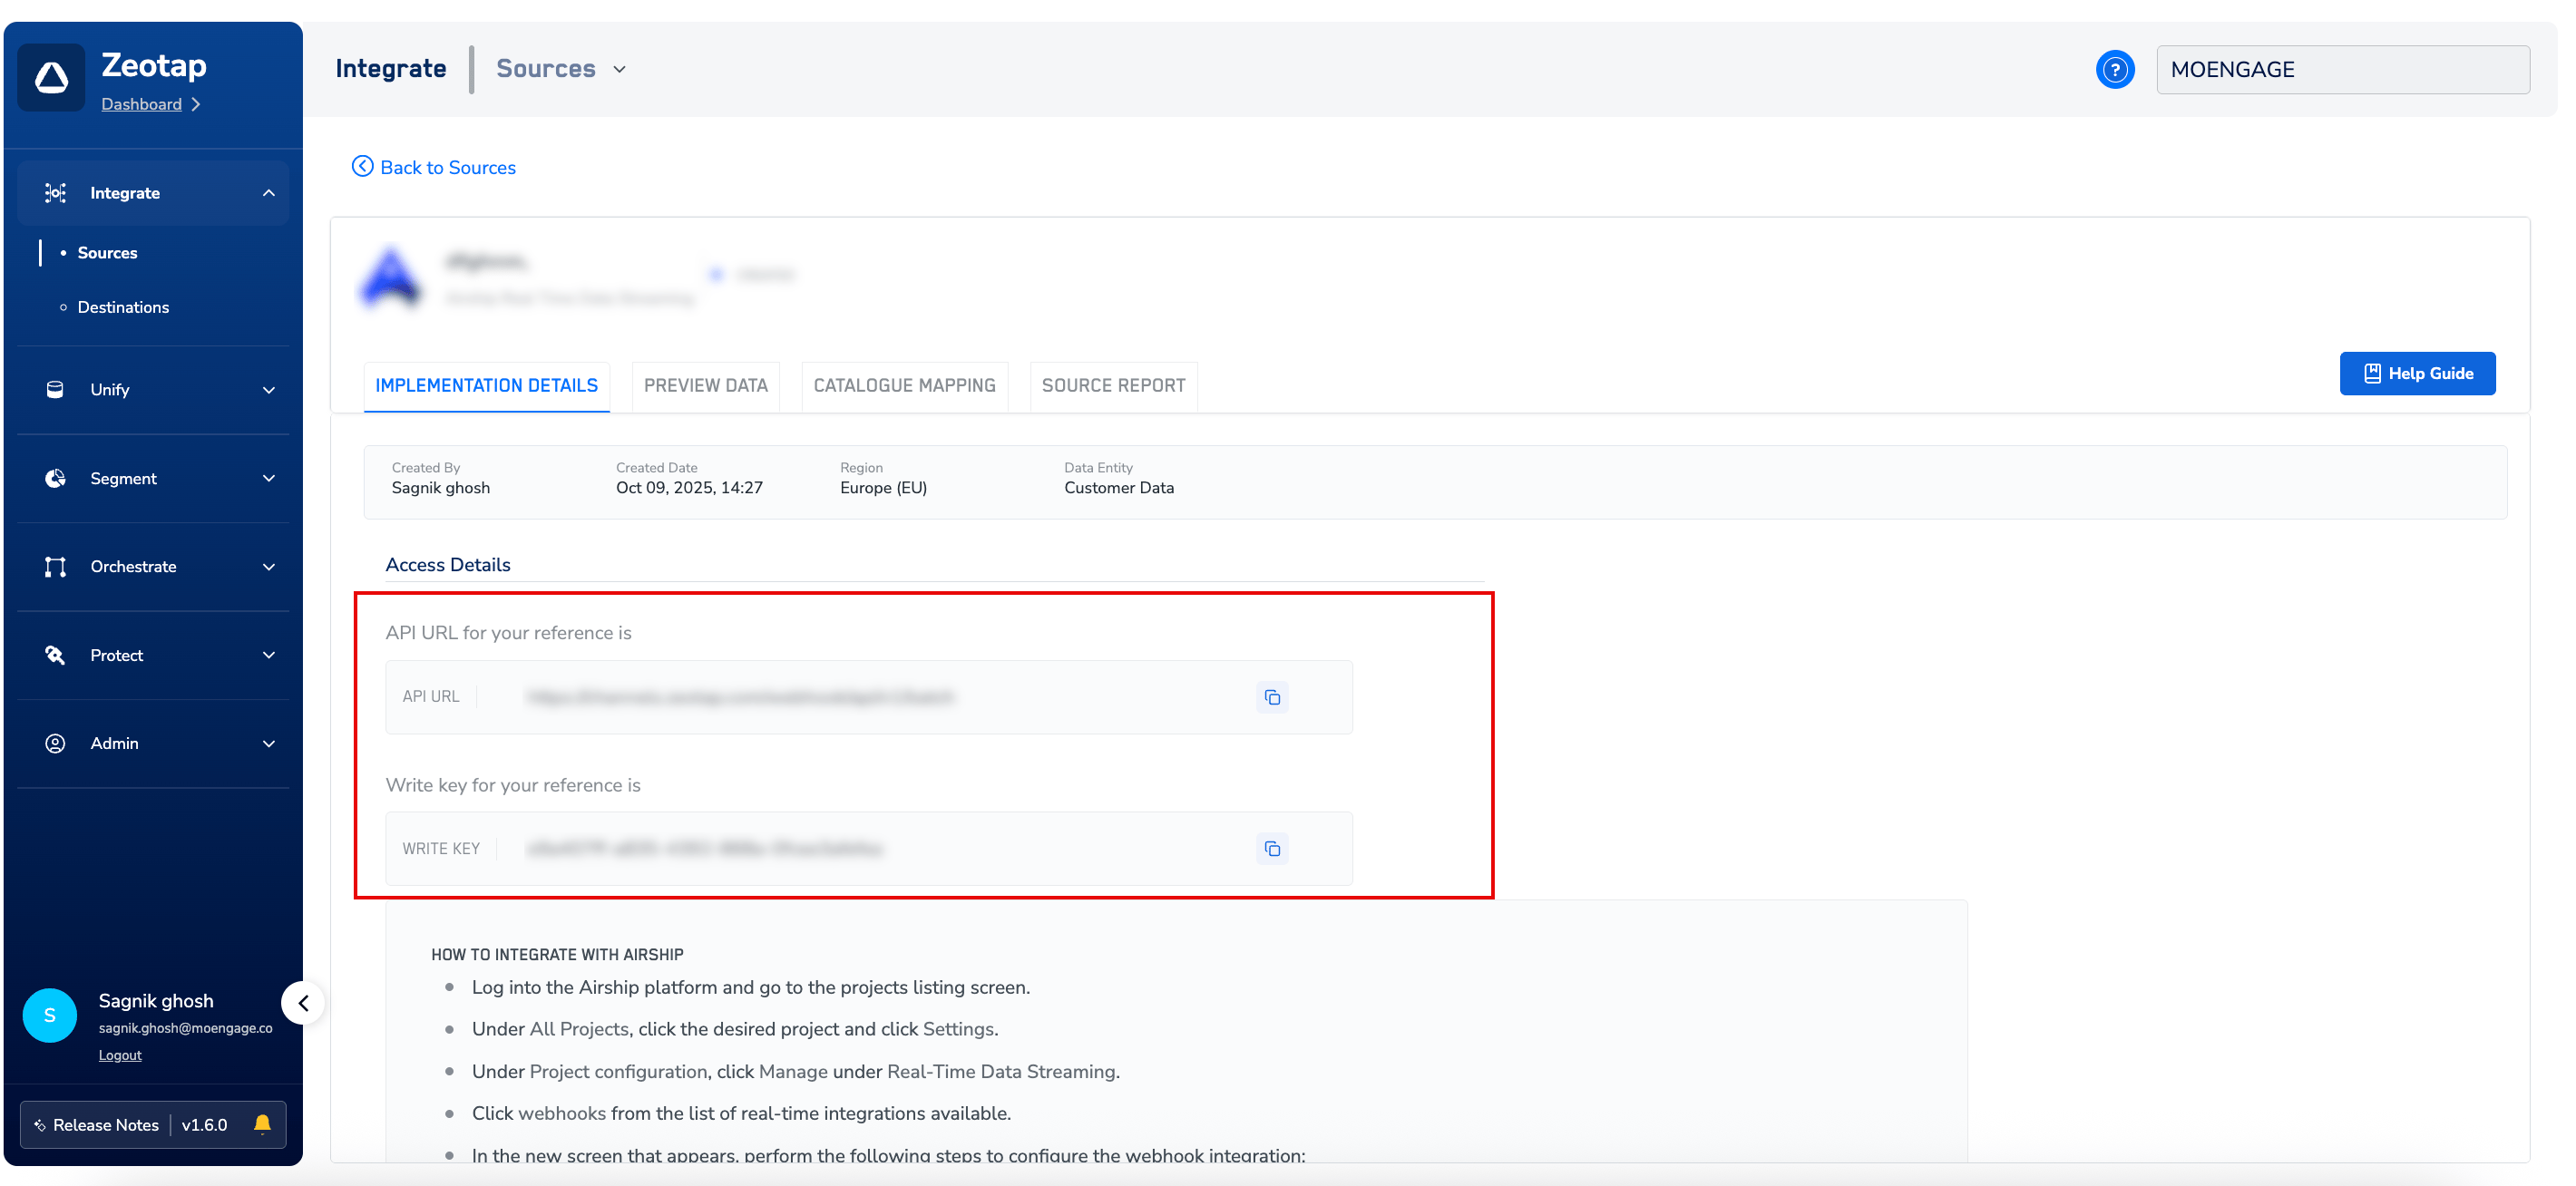Switch to the Catalogue Mapping tab

click(905, 386)
